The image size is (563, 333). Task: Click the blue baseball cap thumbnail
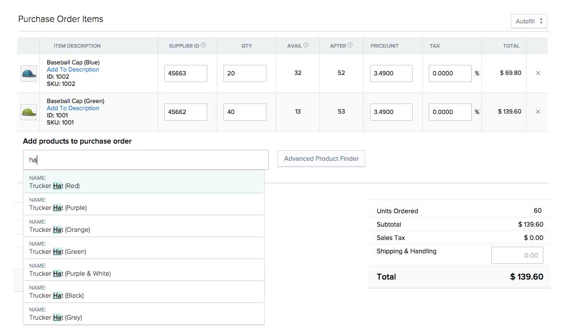tap(29, 73)
